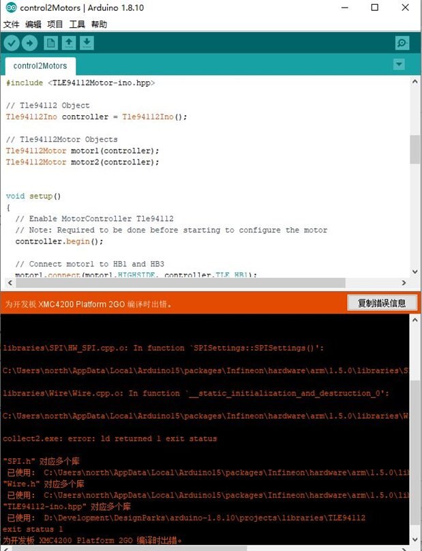The height and width of the screenshot is (551, 422).
Task: Create a new sketch with the New icon
Action: coord(50,43)
